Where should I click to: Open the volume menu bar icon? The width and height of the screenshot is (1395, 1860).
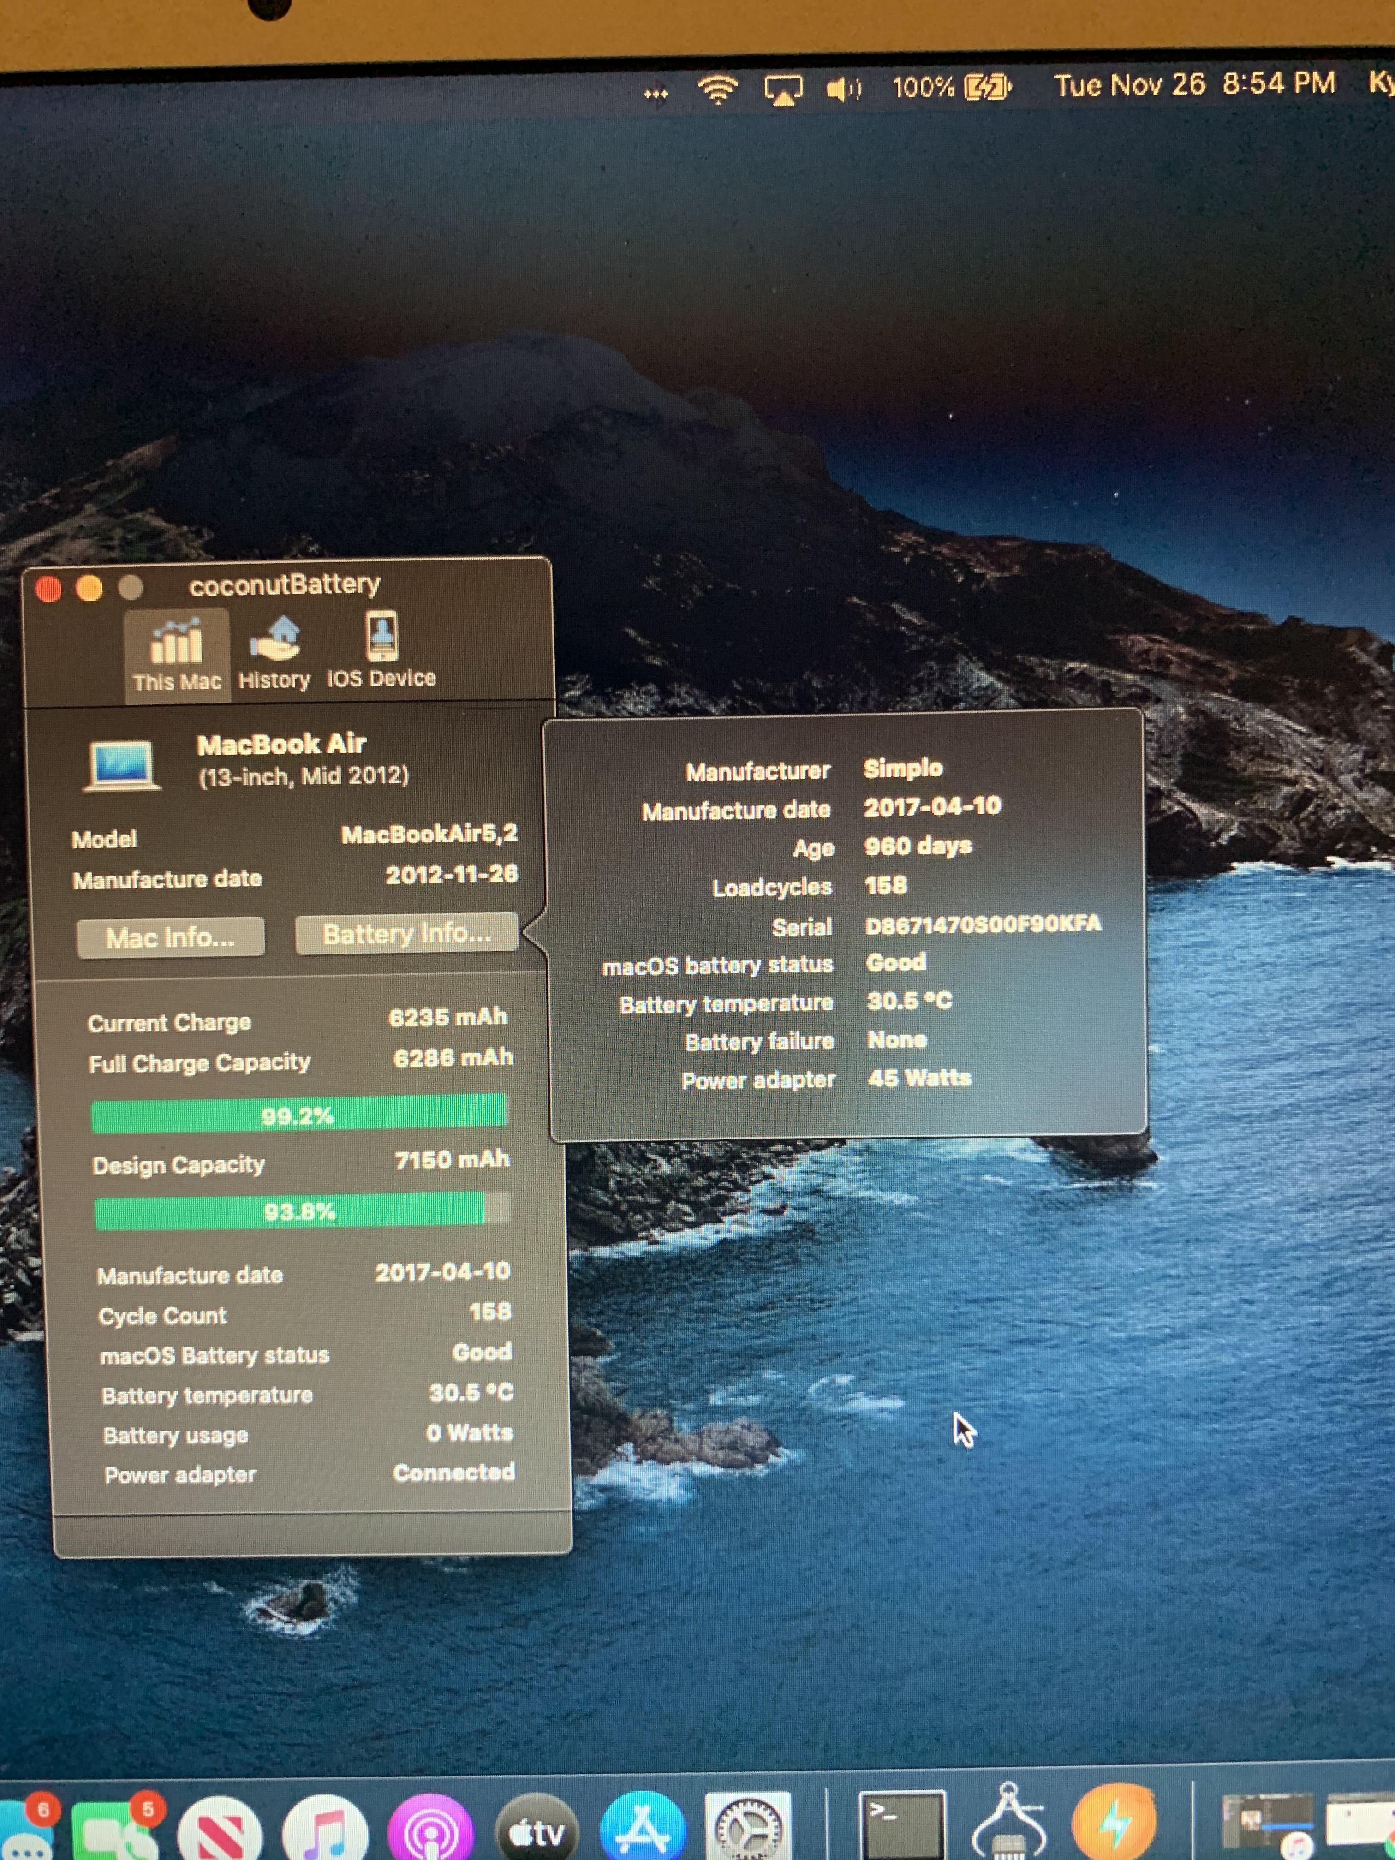843,88
